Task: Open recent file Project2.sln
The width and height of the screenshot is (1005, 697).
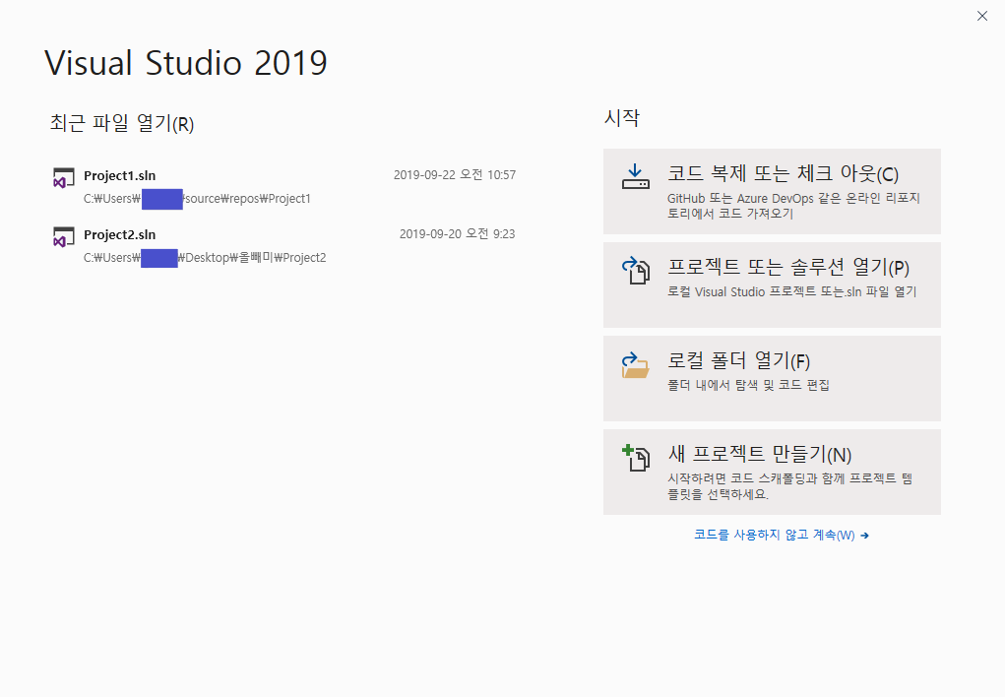Action: (x=283, y=245)
